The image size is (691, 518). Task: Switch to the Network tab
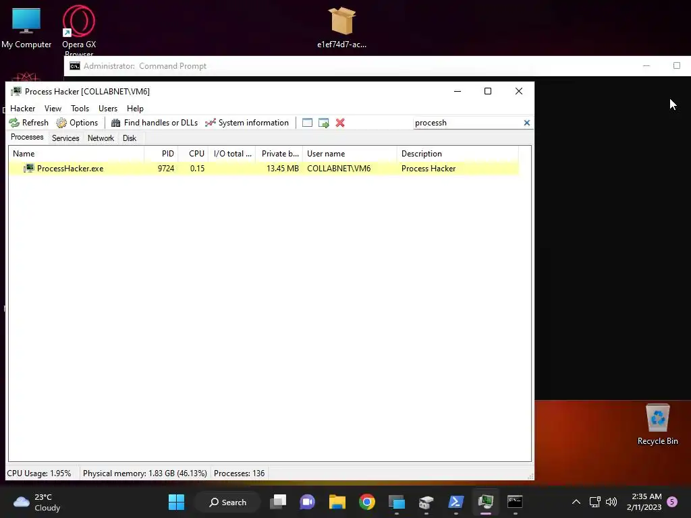(101, 138)
